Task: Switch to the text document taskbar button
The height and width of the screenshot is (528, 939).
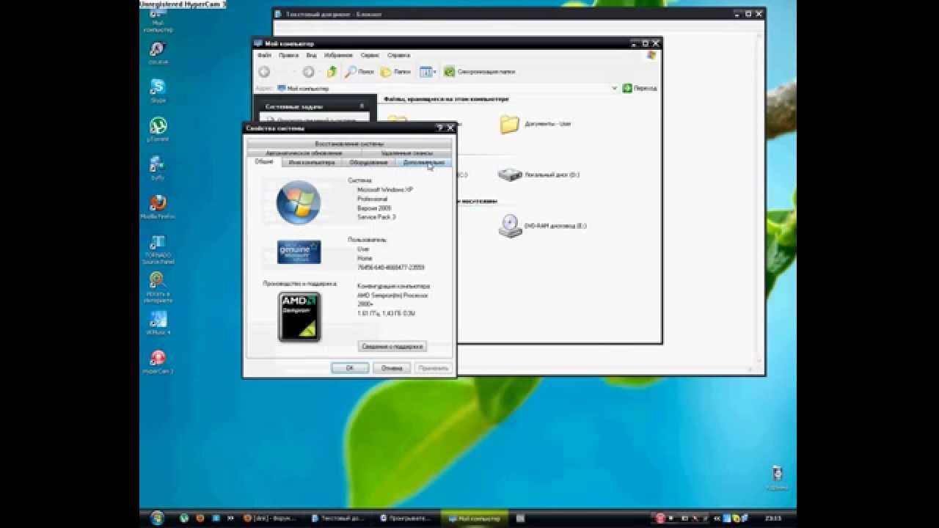Action: click(x=339, y=518)
